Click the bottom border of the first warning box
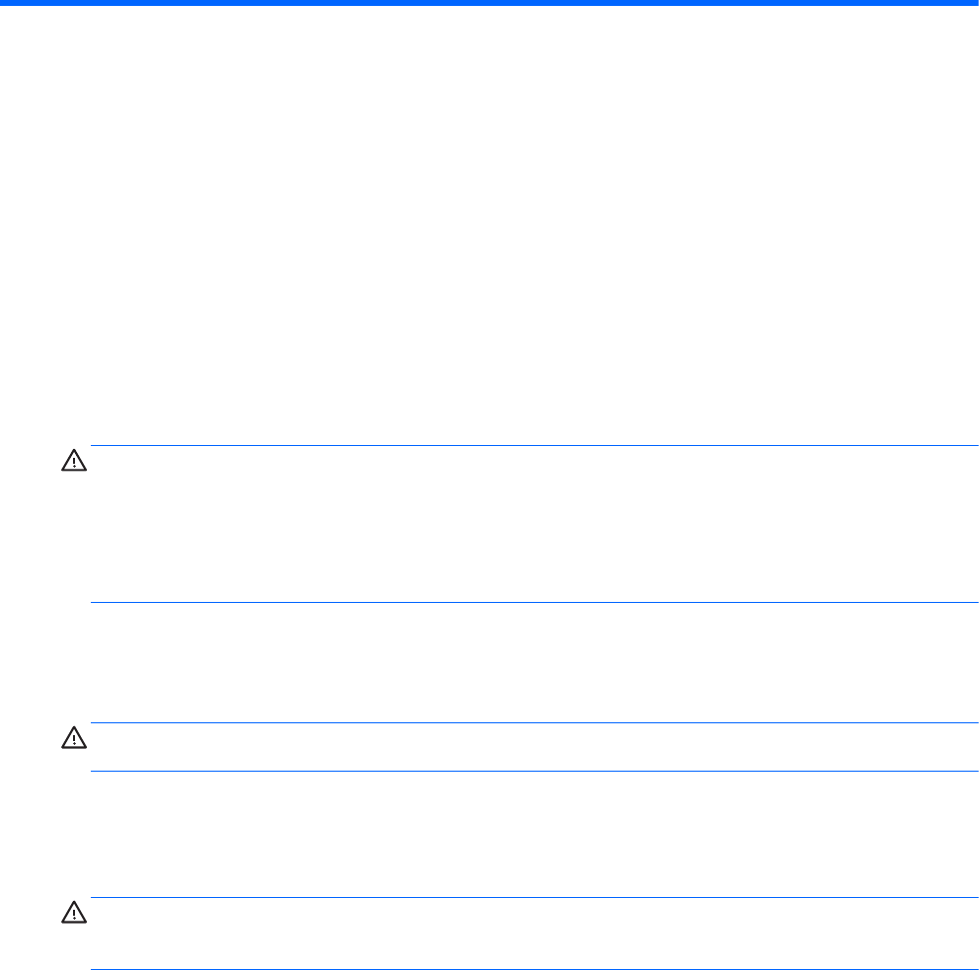Viewport: 979px width, 970px height. coord(533,602)
